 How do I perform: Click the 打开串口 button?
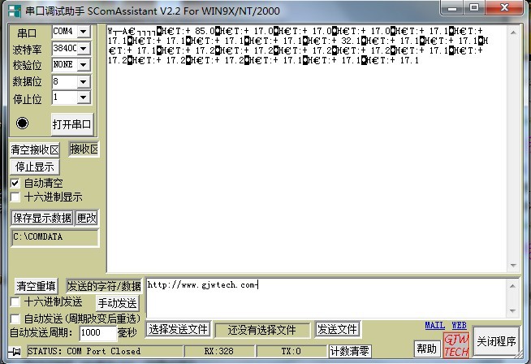71,124
